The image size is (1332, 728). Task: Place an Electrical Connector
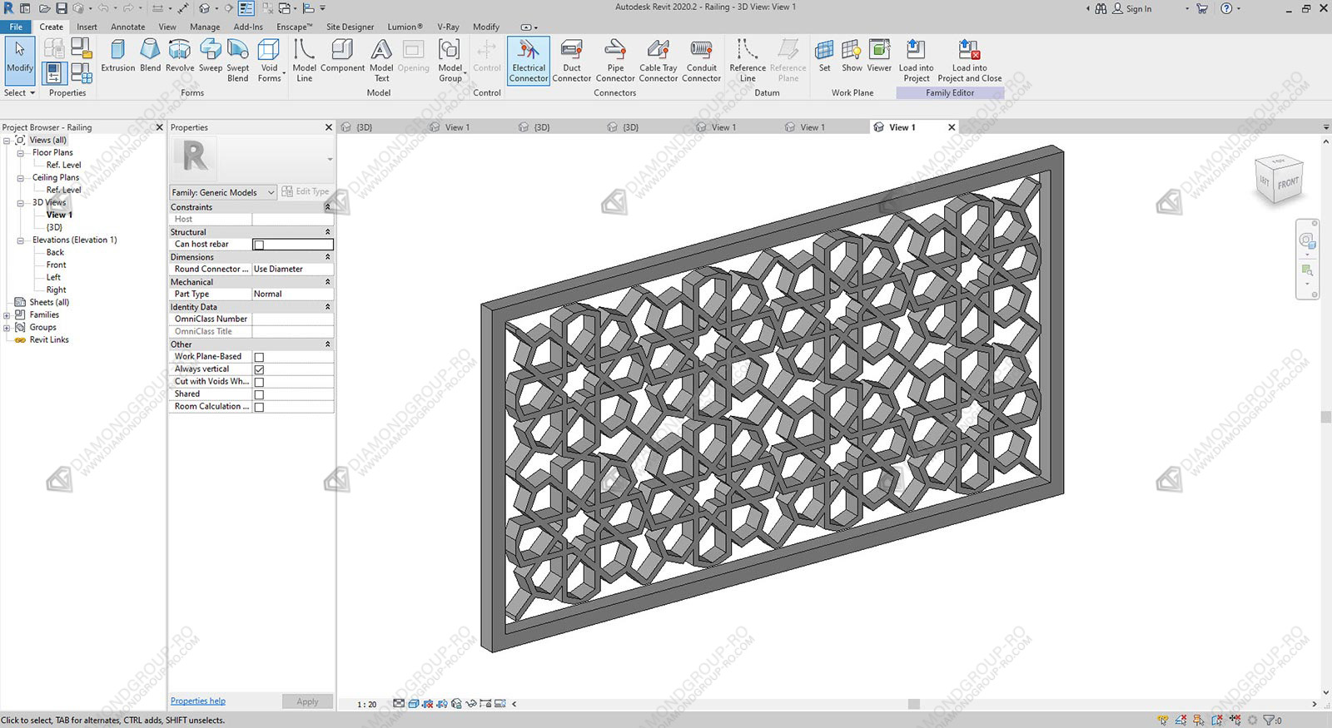pyautogui.click(x=529, y=61)
